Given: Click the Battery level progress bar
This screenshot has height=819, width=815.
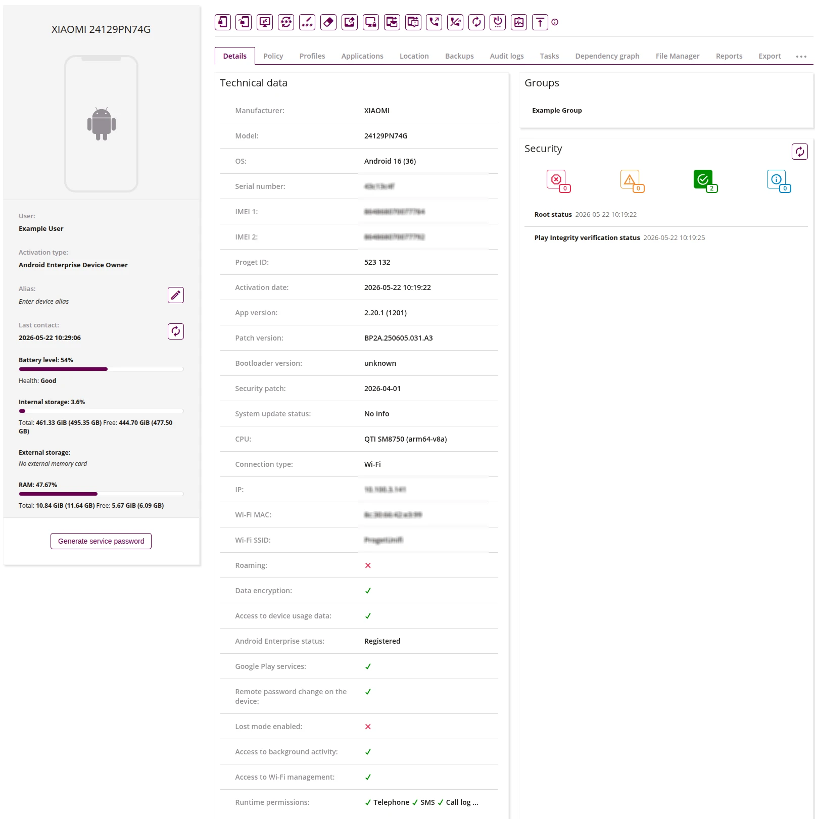Looking at the screenshot, I should click(101, 369).
